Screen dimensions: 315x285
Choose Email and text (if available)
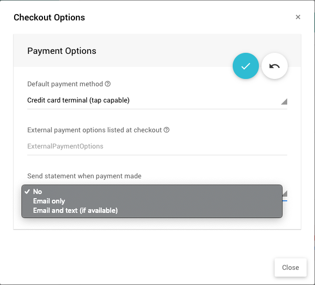(x=75, y=211)
